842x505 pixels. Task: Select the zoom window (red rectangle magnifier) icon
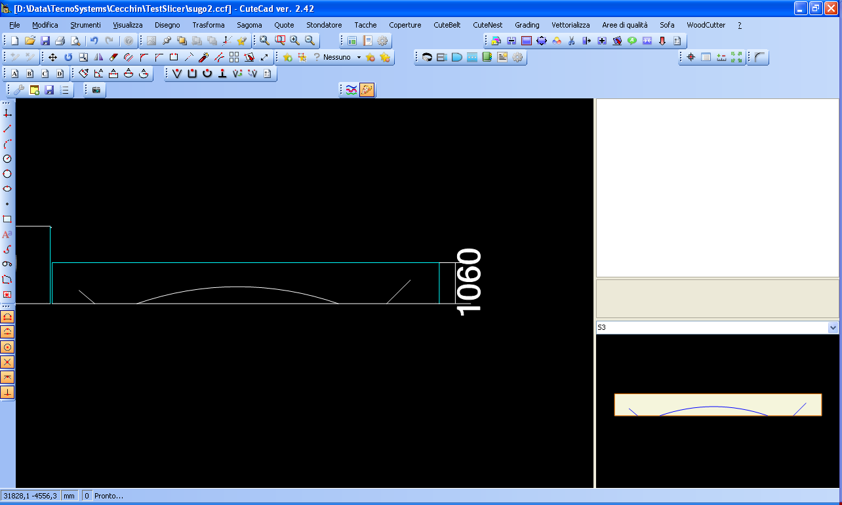point(280,41)
